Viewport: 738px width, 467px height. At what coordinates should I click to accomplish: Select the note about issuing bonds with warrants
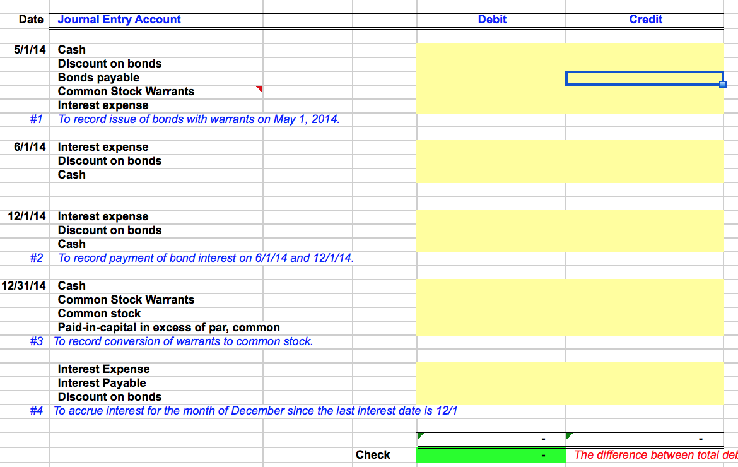199,119
